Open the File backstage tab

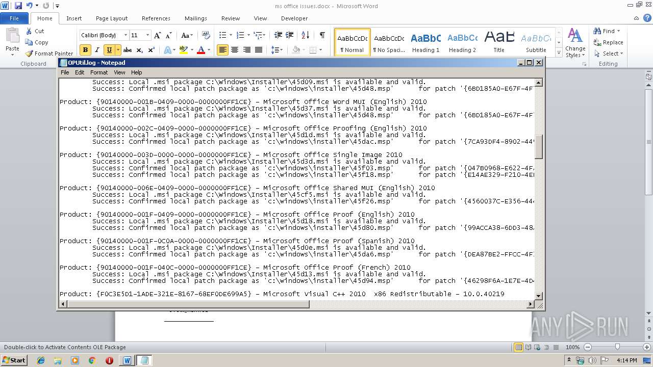[14, 18]
